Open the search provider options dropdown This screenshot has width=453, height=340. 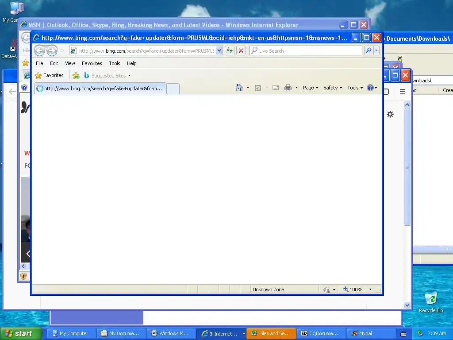click(376, 50)
